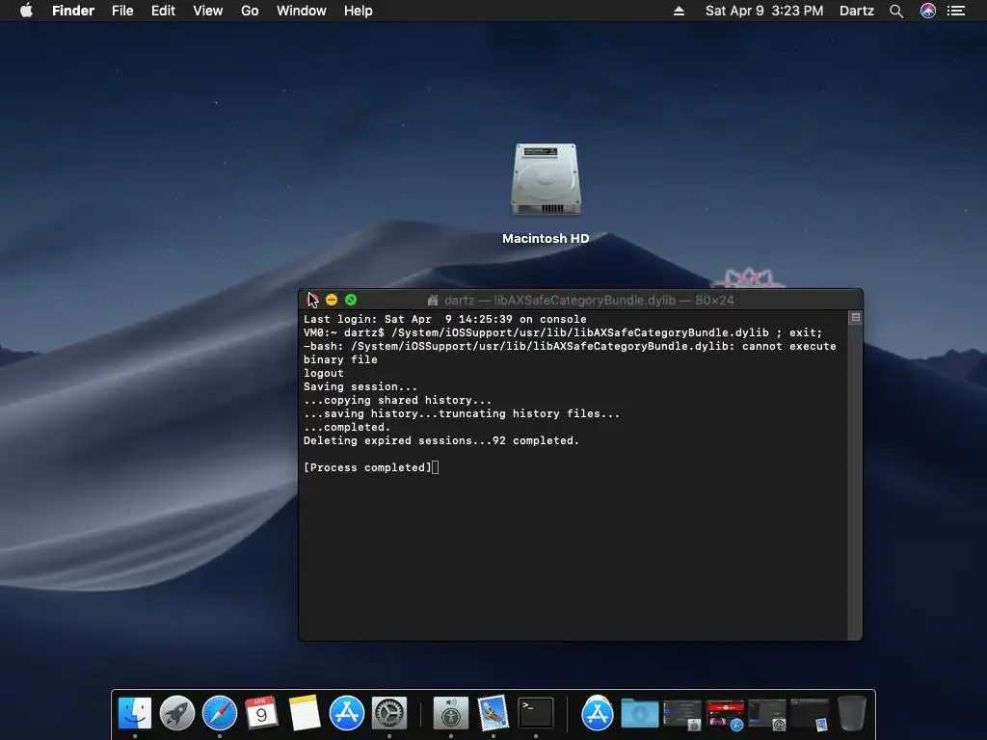Open accessibility VoiceOver utility icon in Dock
The image size is (987, 740).
coord(451,713)
